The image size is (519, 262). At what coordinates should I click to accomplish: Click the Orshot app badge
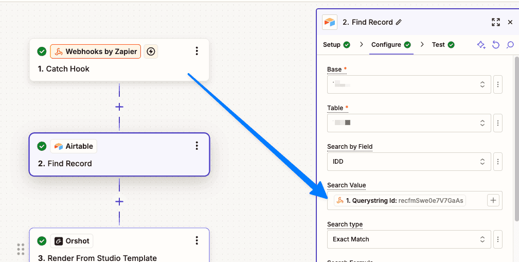click(x=72, y=241)
